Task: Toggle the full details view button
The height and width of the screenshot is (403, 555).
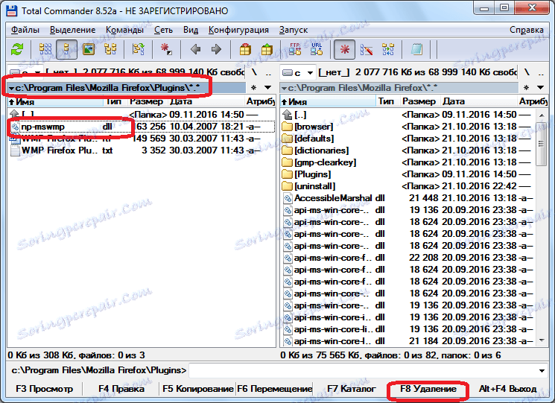Action: [x=66, y=49]
